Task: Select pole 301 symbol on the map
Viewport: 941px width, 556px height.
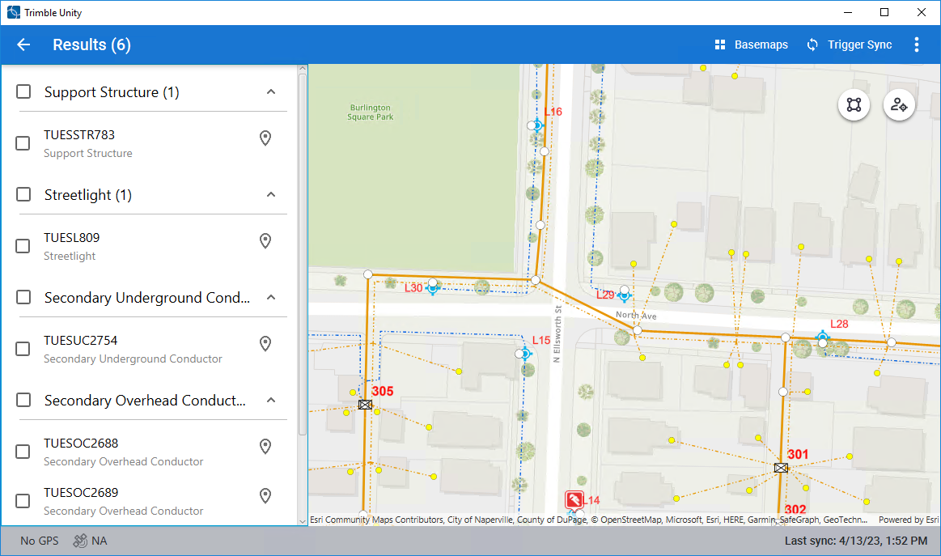Action: 781,468
